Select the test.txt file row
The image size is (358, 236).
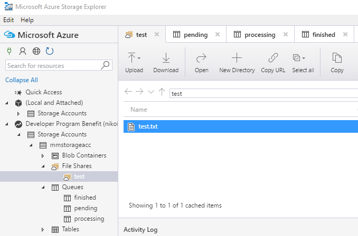pyautogui.click(x=241, y=126)
